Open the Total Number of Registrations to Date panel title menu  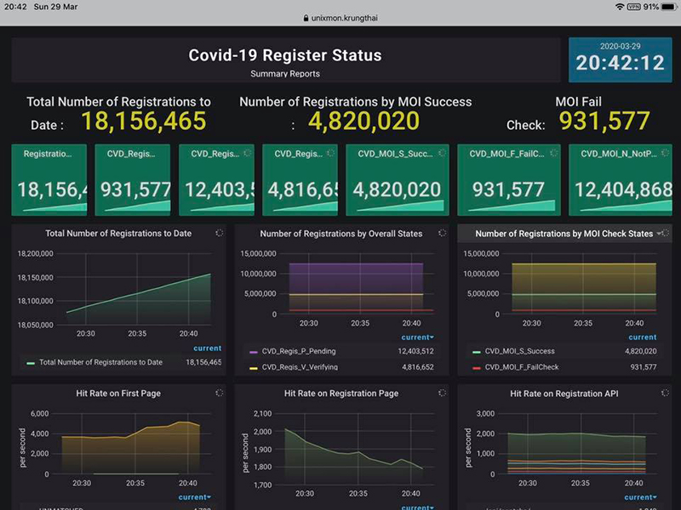click(118, 233)
